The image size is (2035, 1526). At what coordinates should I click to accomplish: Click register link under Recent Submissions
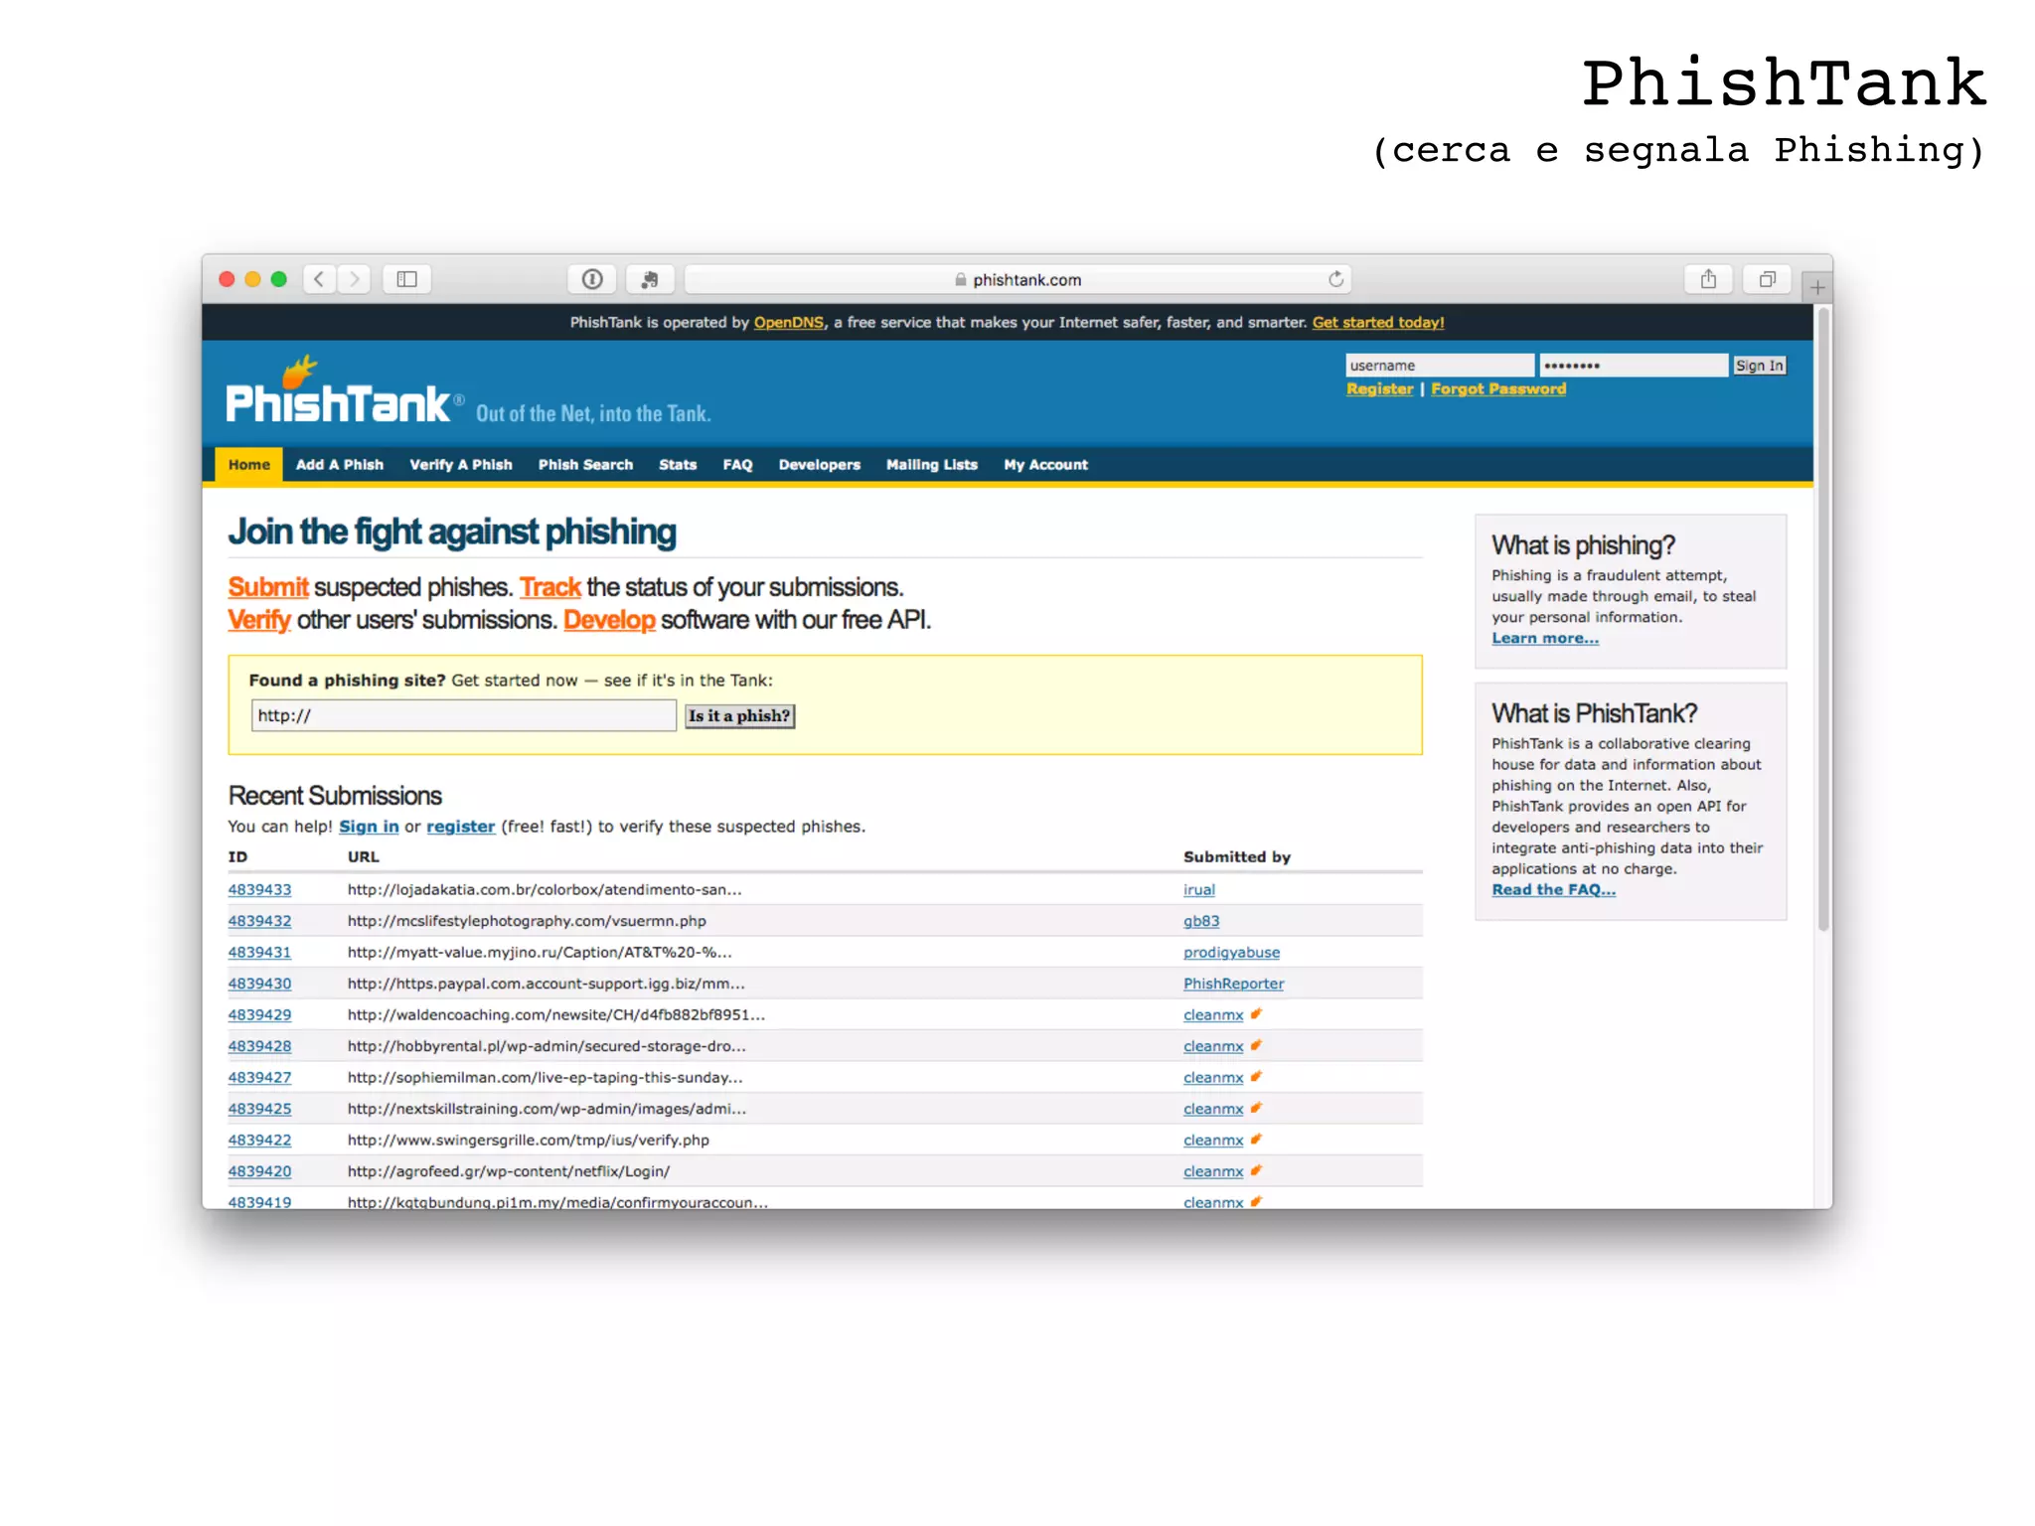[460, 826]
